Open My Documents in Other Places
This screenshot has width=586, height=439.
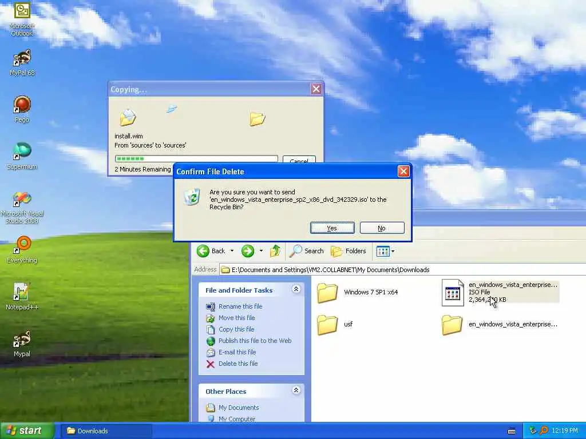click(x=239, y=408)
